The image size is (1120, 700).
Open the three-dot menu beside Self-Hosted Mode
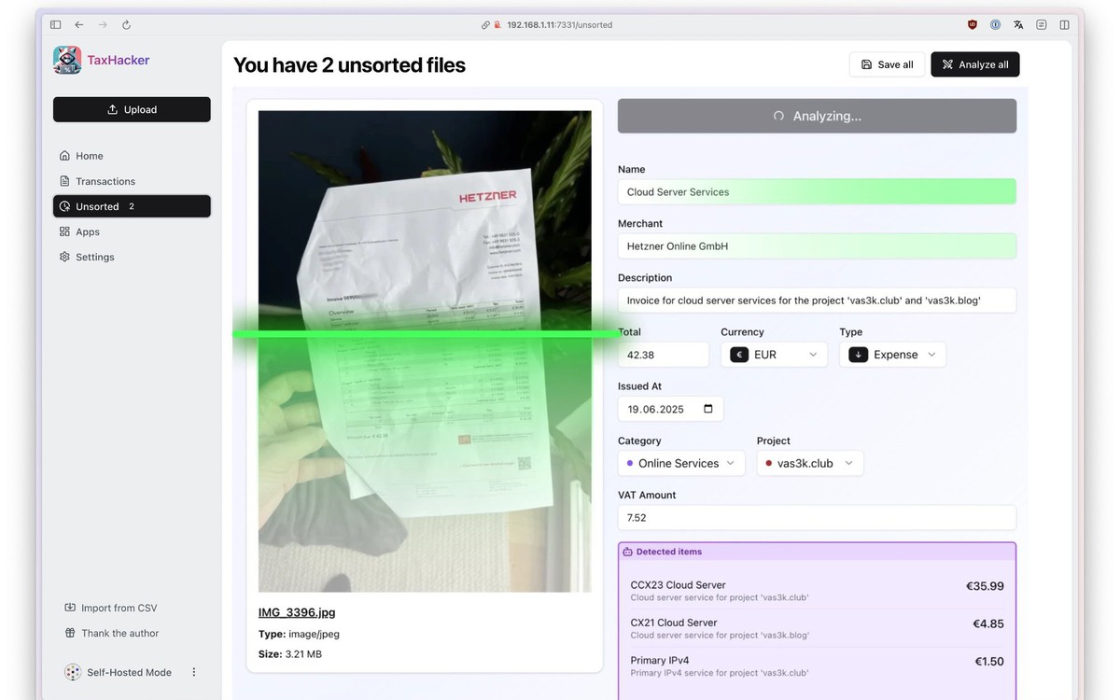tap(194, 672)
